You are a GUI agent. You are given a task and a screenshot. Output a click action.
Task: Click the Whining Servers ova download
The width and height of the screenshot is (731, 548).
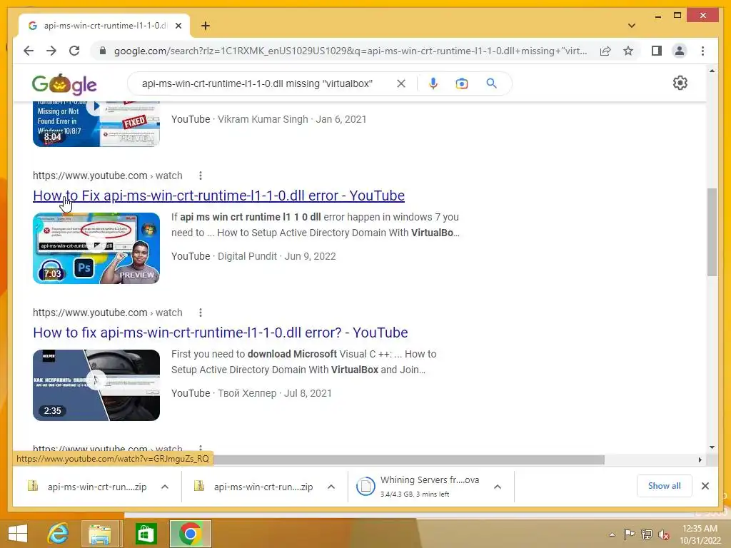pyautogui.click(x=418, y=487)
